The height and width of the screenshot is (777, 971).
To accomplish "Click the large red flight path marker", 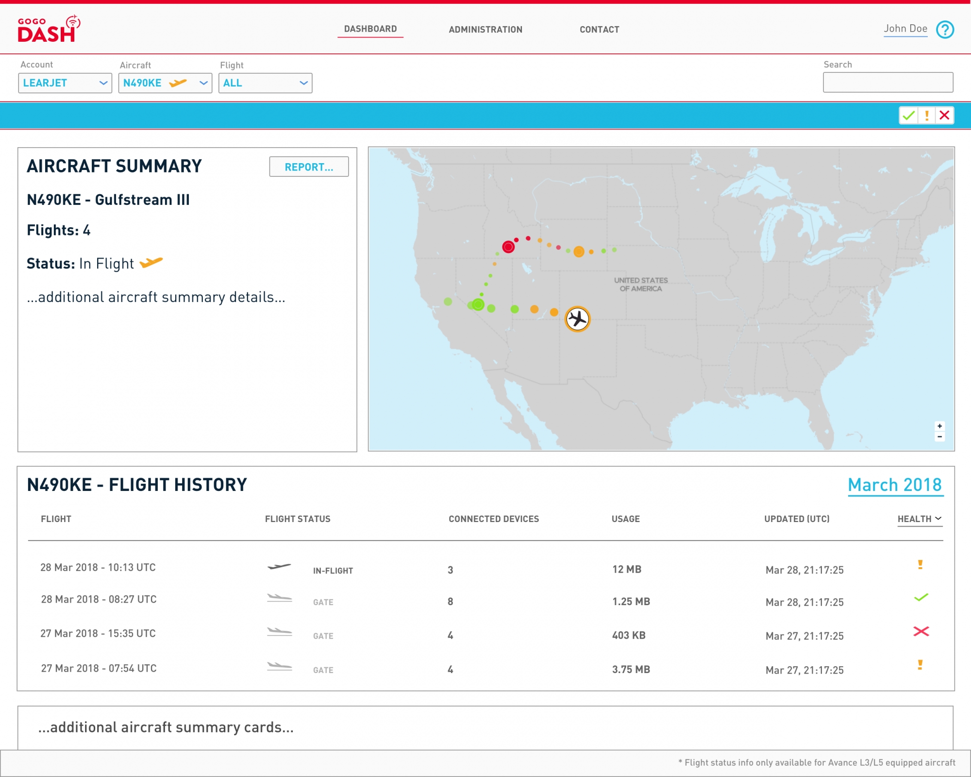I will (508, 247).
